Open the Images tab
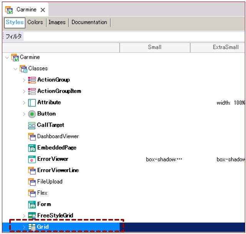This screenshot has height=234, width=246. pyautogui.click(x=57, y=22)
